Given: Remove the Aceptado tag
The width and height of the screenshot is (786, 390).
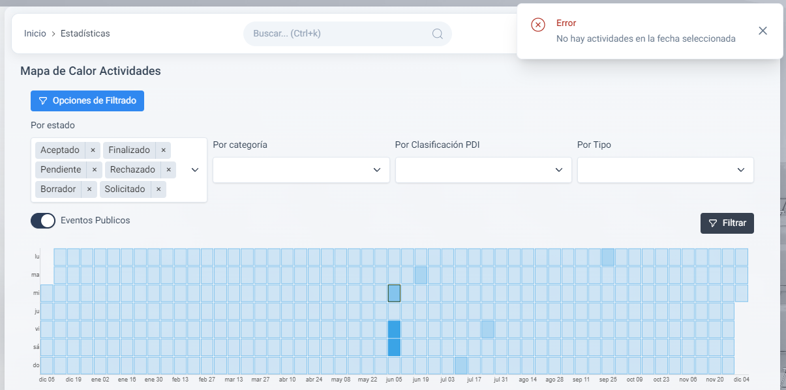Looking at the screenshot, I should pos(93,150).
